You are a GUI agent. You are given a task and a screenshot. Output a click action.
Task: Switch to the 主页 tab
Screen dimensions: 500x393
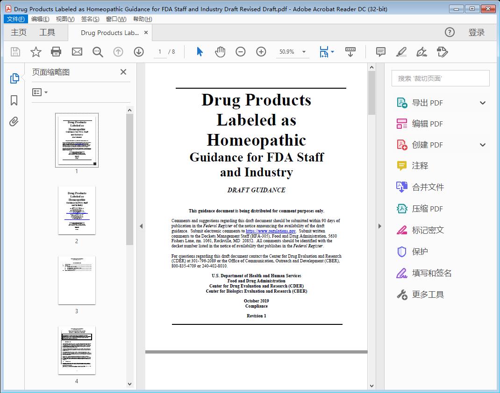(19, 32)
